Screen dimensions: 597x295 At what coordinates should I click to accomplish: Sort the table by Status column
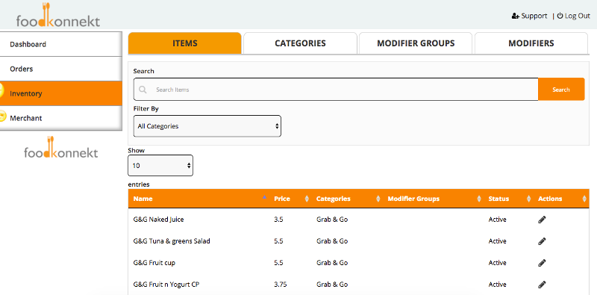(508, 199)
